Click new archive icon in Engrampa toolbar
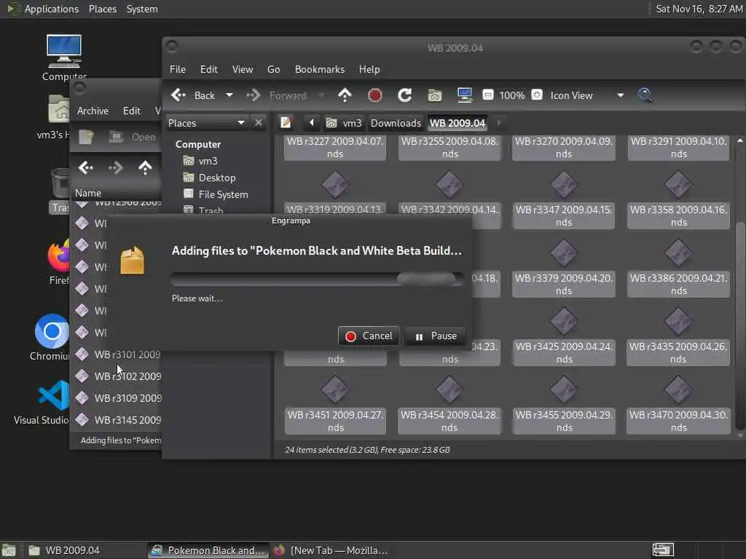This screenshot has width=746, height=559. click(x=86, y=138)
